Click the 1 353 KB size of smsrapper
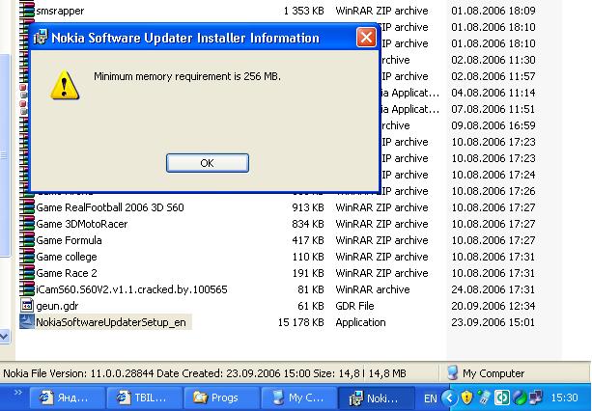The width and height of the screenshot is (592, 411). tap(303, 11)
